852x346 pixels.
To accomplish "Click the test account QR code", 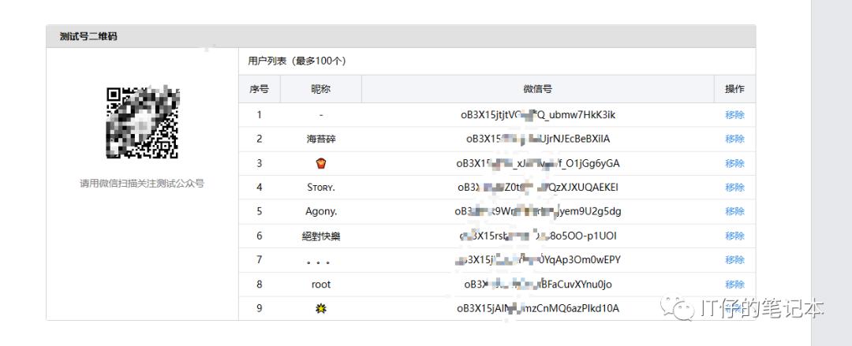I will click(142, 122).
